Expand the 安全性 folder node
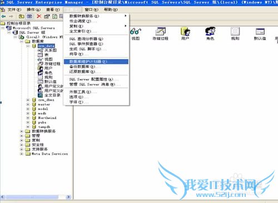The width and height of the screenshot is (278, 203). pyautogui.click(x=22, y=145)
